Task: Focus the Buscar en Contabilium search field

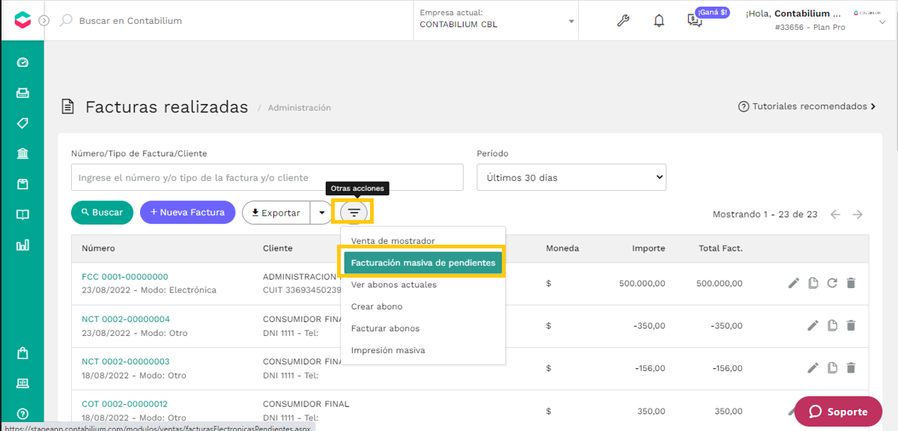Action: tap(130, 21)
